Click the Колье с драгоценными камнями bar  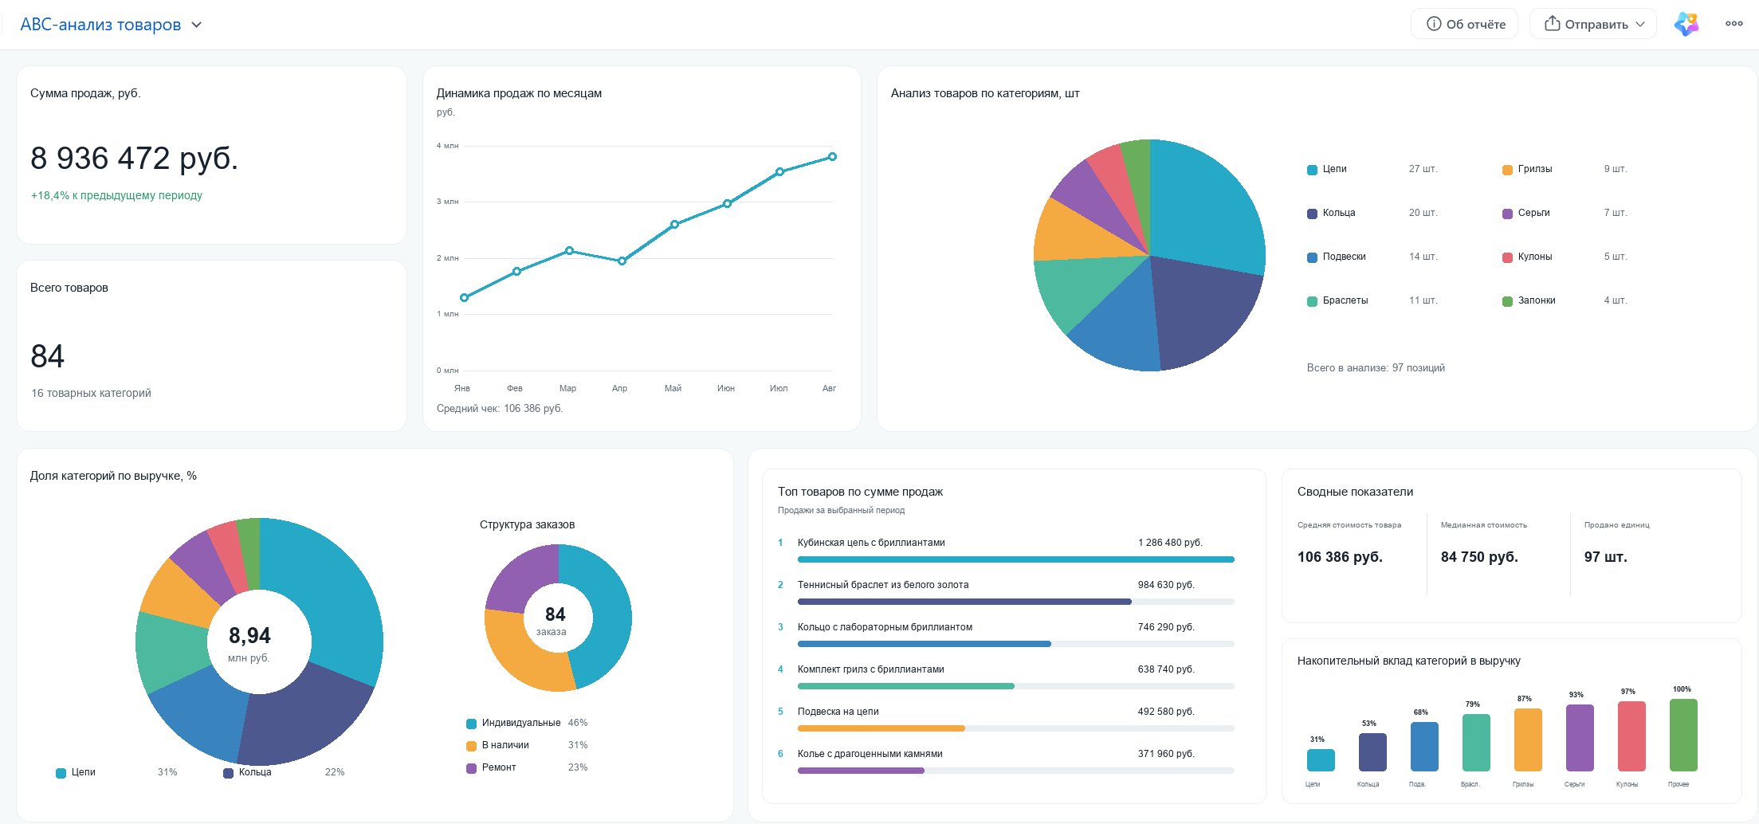click(1016, 771)
